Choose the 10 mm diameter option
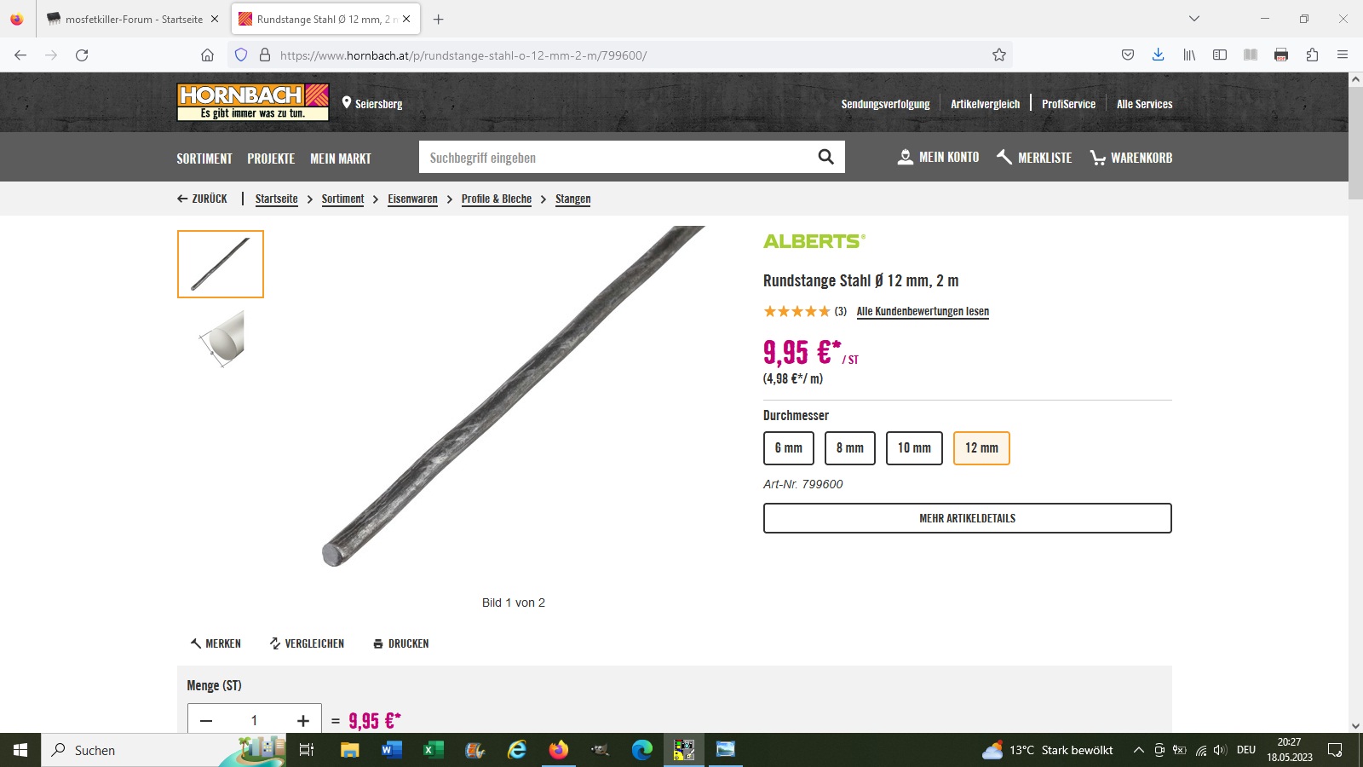Screen dimensions: 1363x767 pyautogui.click(x=914, y=448)
